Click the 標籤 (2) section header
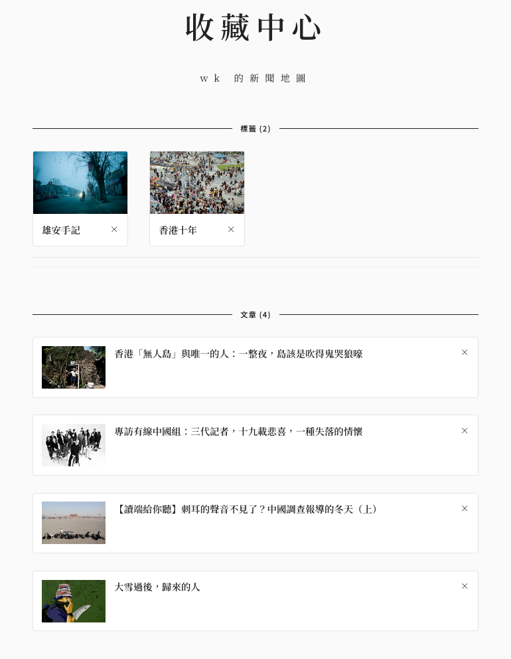Viewport: 511px width, 659px height. coord(256,129)
